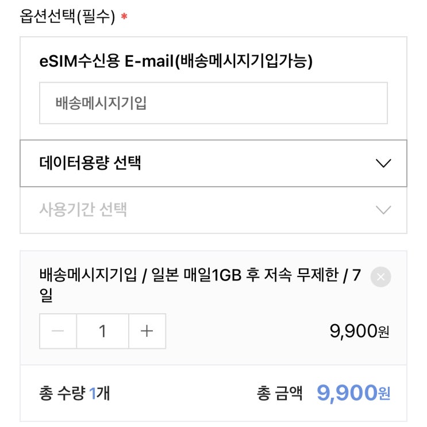Screen dimensions: 427x427
Task: Decrease quantity with the minus button
Action: (x=58, y=331)
